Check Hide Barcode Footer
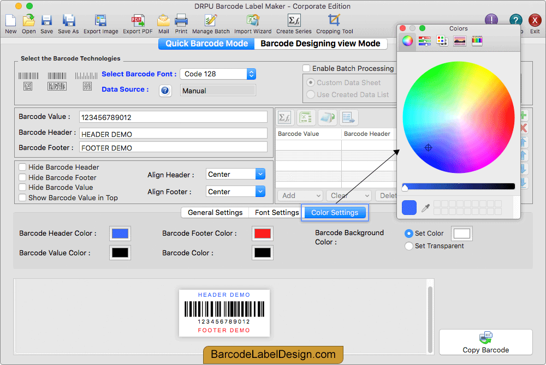The height and width of the screenshot is (365, 546). click(22, 177)
